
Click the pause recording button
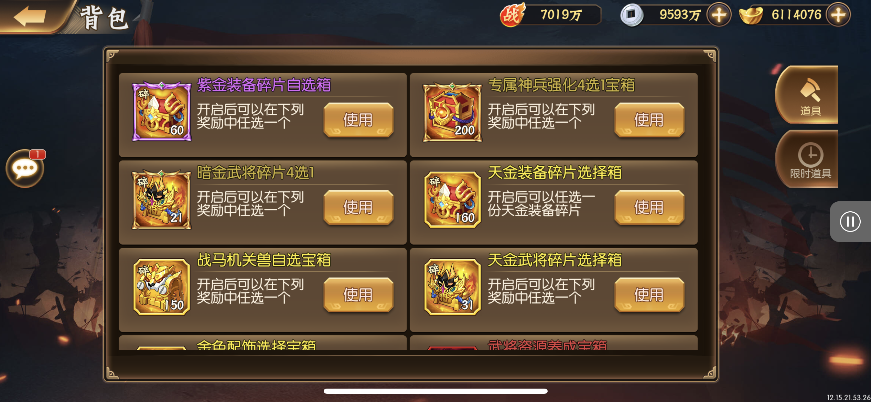pyautogui.click(x=850, y=221)
